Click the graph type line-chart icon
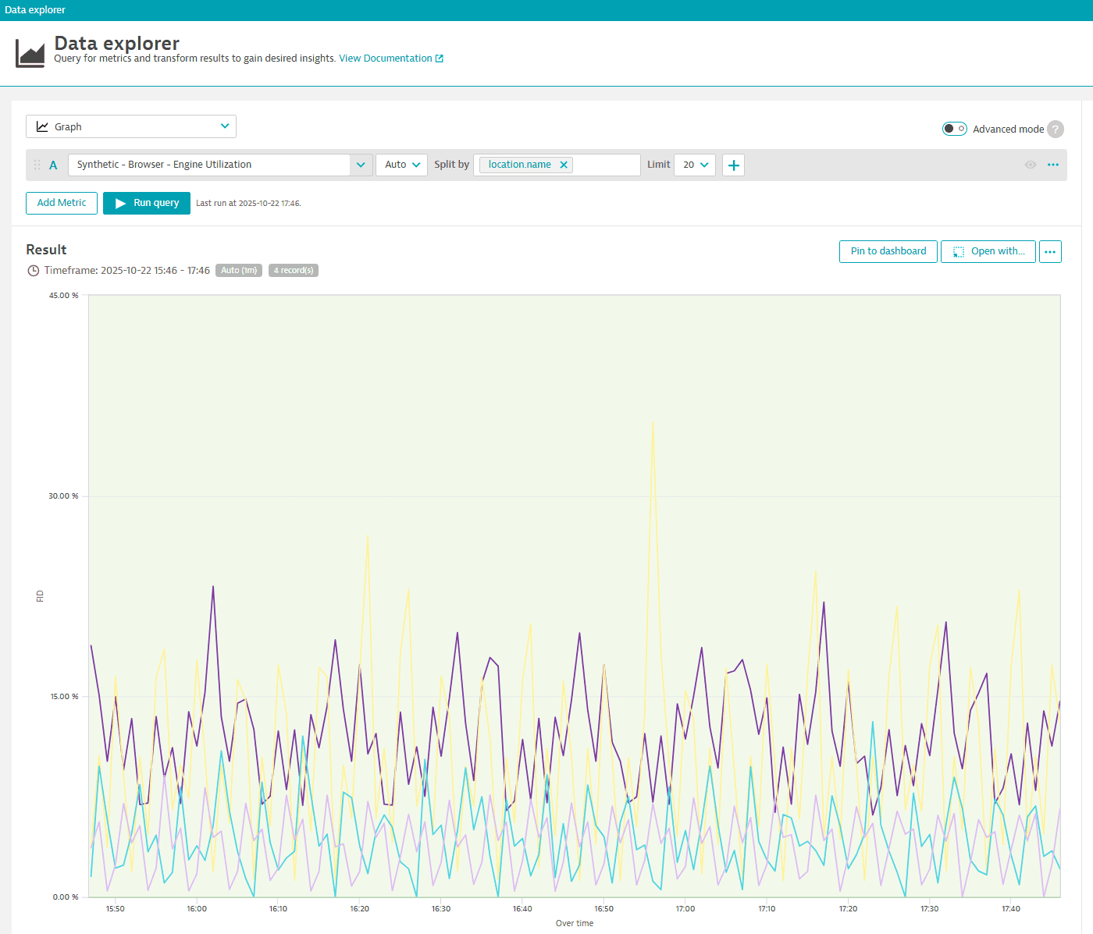 click(x=42, y=126)
